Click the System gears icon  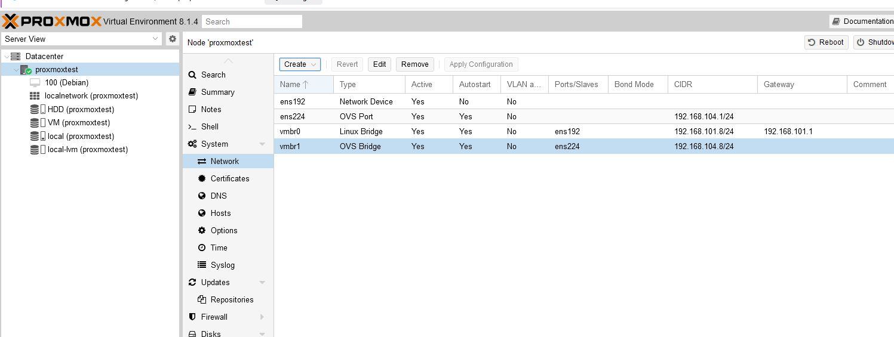[x=192, y=144]
